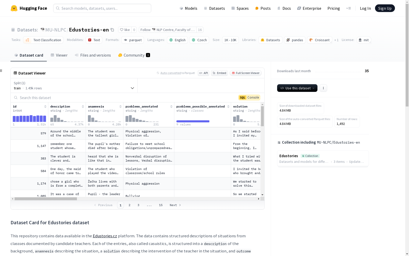409x256 pixels.
Task: Click the table horizontal scrollbar
Action: click(x=46, y=199)
